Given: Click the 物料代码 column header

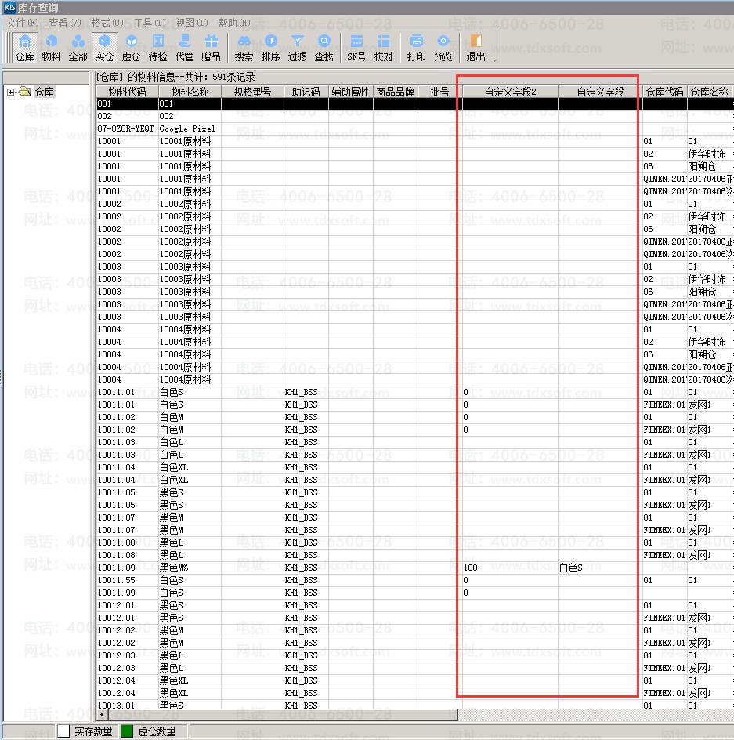Looking at the screenshot, I should (x=127, y=92).
